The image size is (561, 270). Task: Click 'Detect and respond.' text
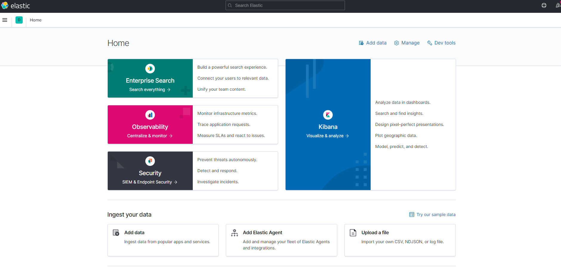(217, 171)
